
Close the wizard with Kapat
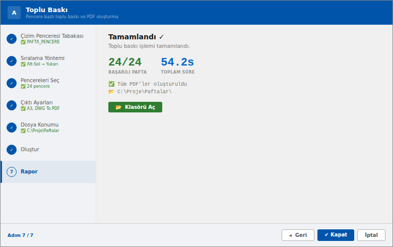tap(336, 235)
